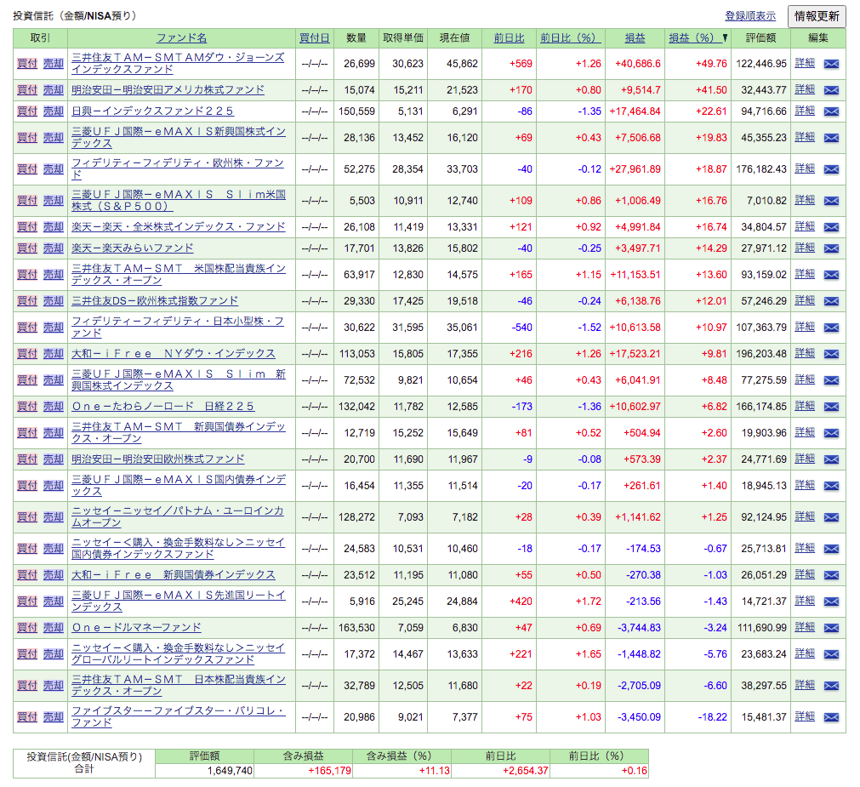Open the 明治安田アメリカ株式ファンド fund name link
860x787 pixels.
(168, 90)
